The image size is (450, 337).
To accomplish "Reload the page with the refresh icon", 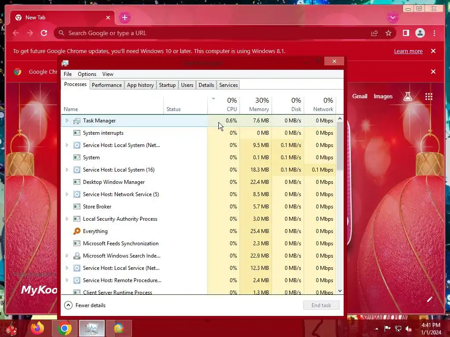I will 44,33.
